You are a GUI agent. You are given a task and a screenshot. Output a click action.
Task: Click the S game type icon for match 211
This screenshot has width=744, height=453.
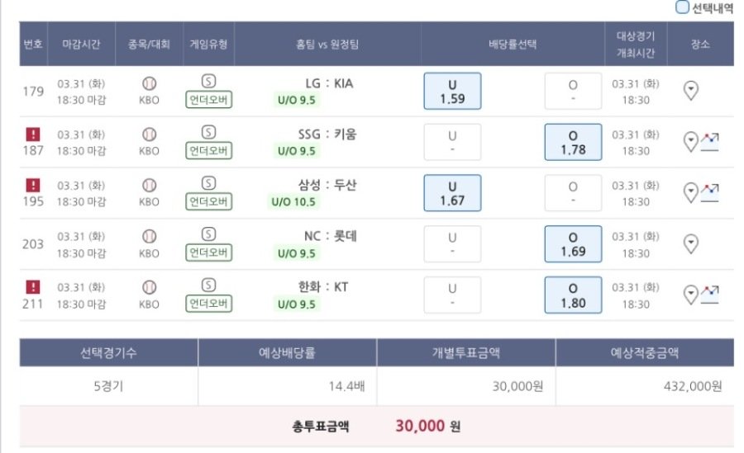pos(208,285)
